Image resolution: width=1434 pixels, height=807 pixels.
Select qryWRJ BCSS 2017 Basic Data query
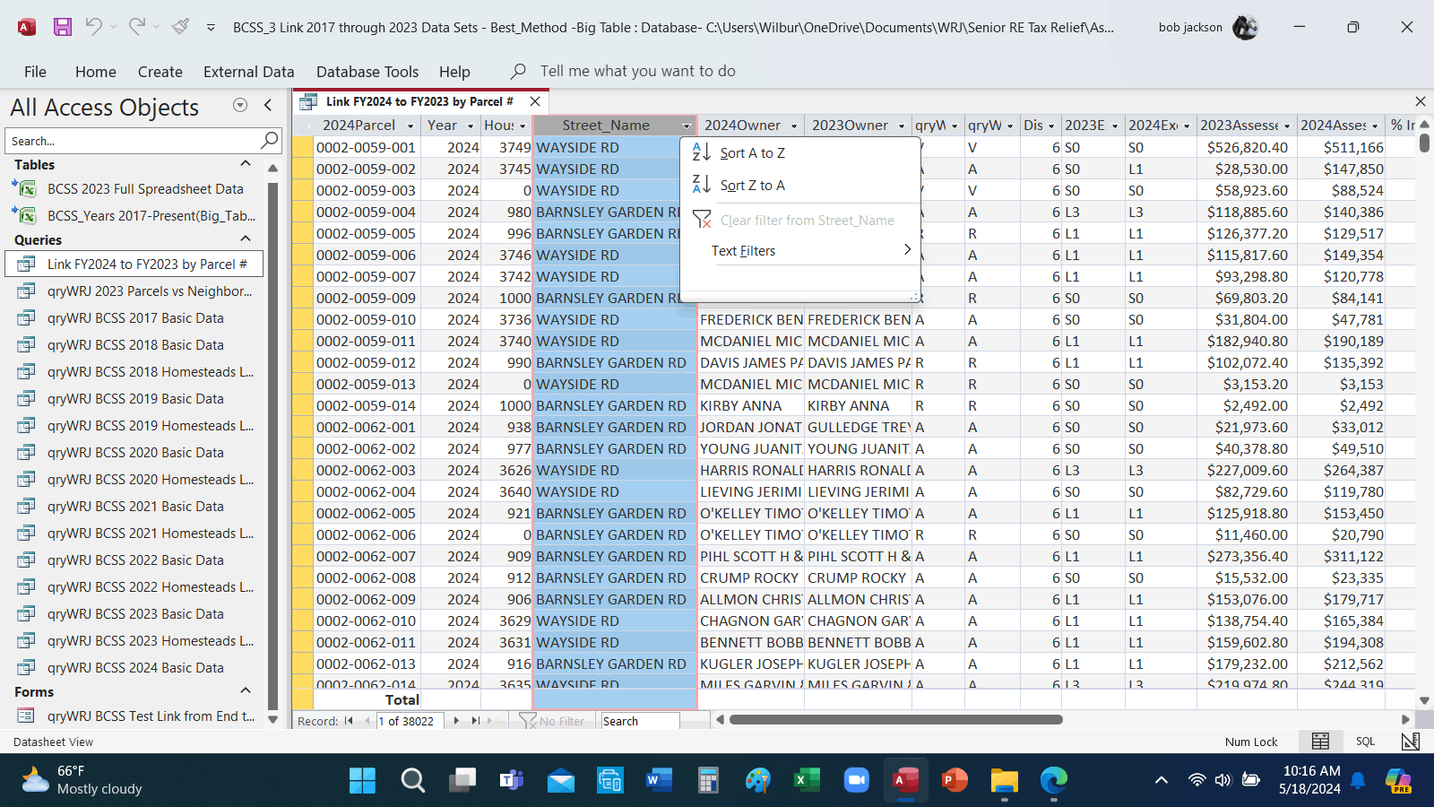tap(135, 318)
